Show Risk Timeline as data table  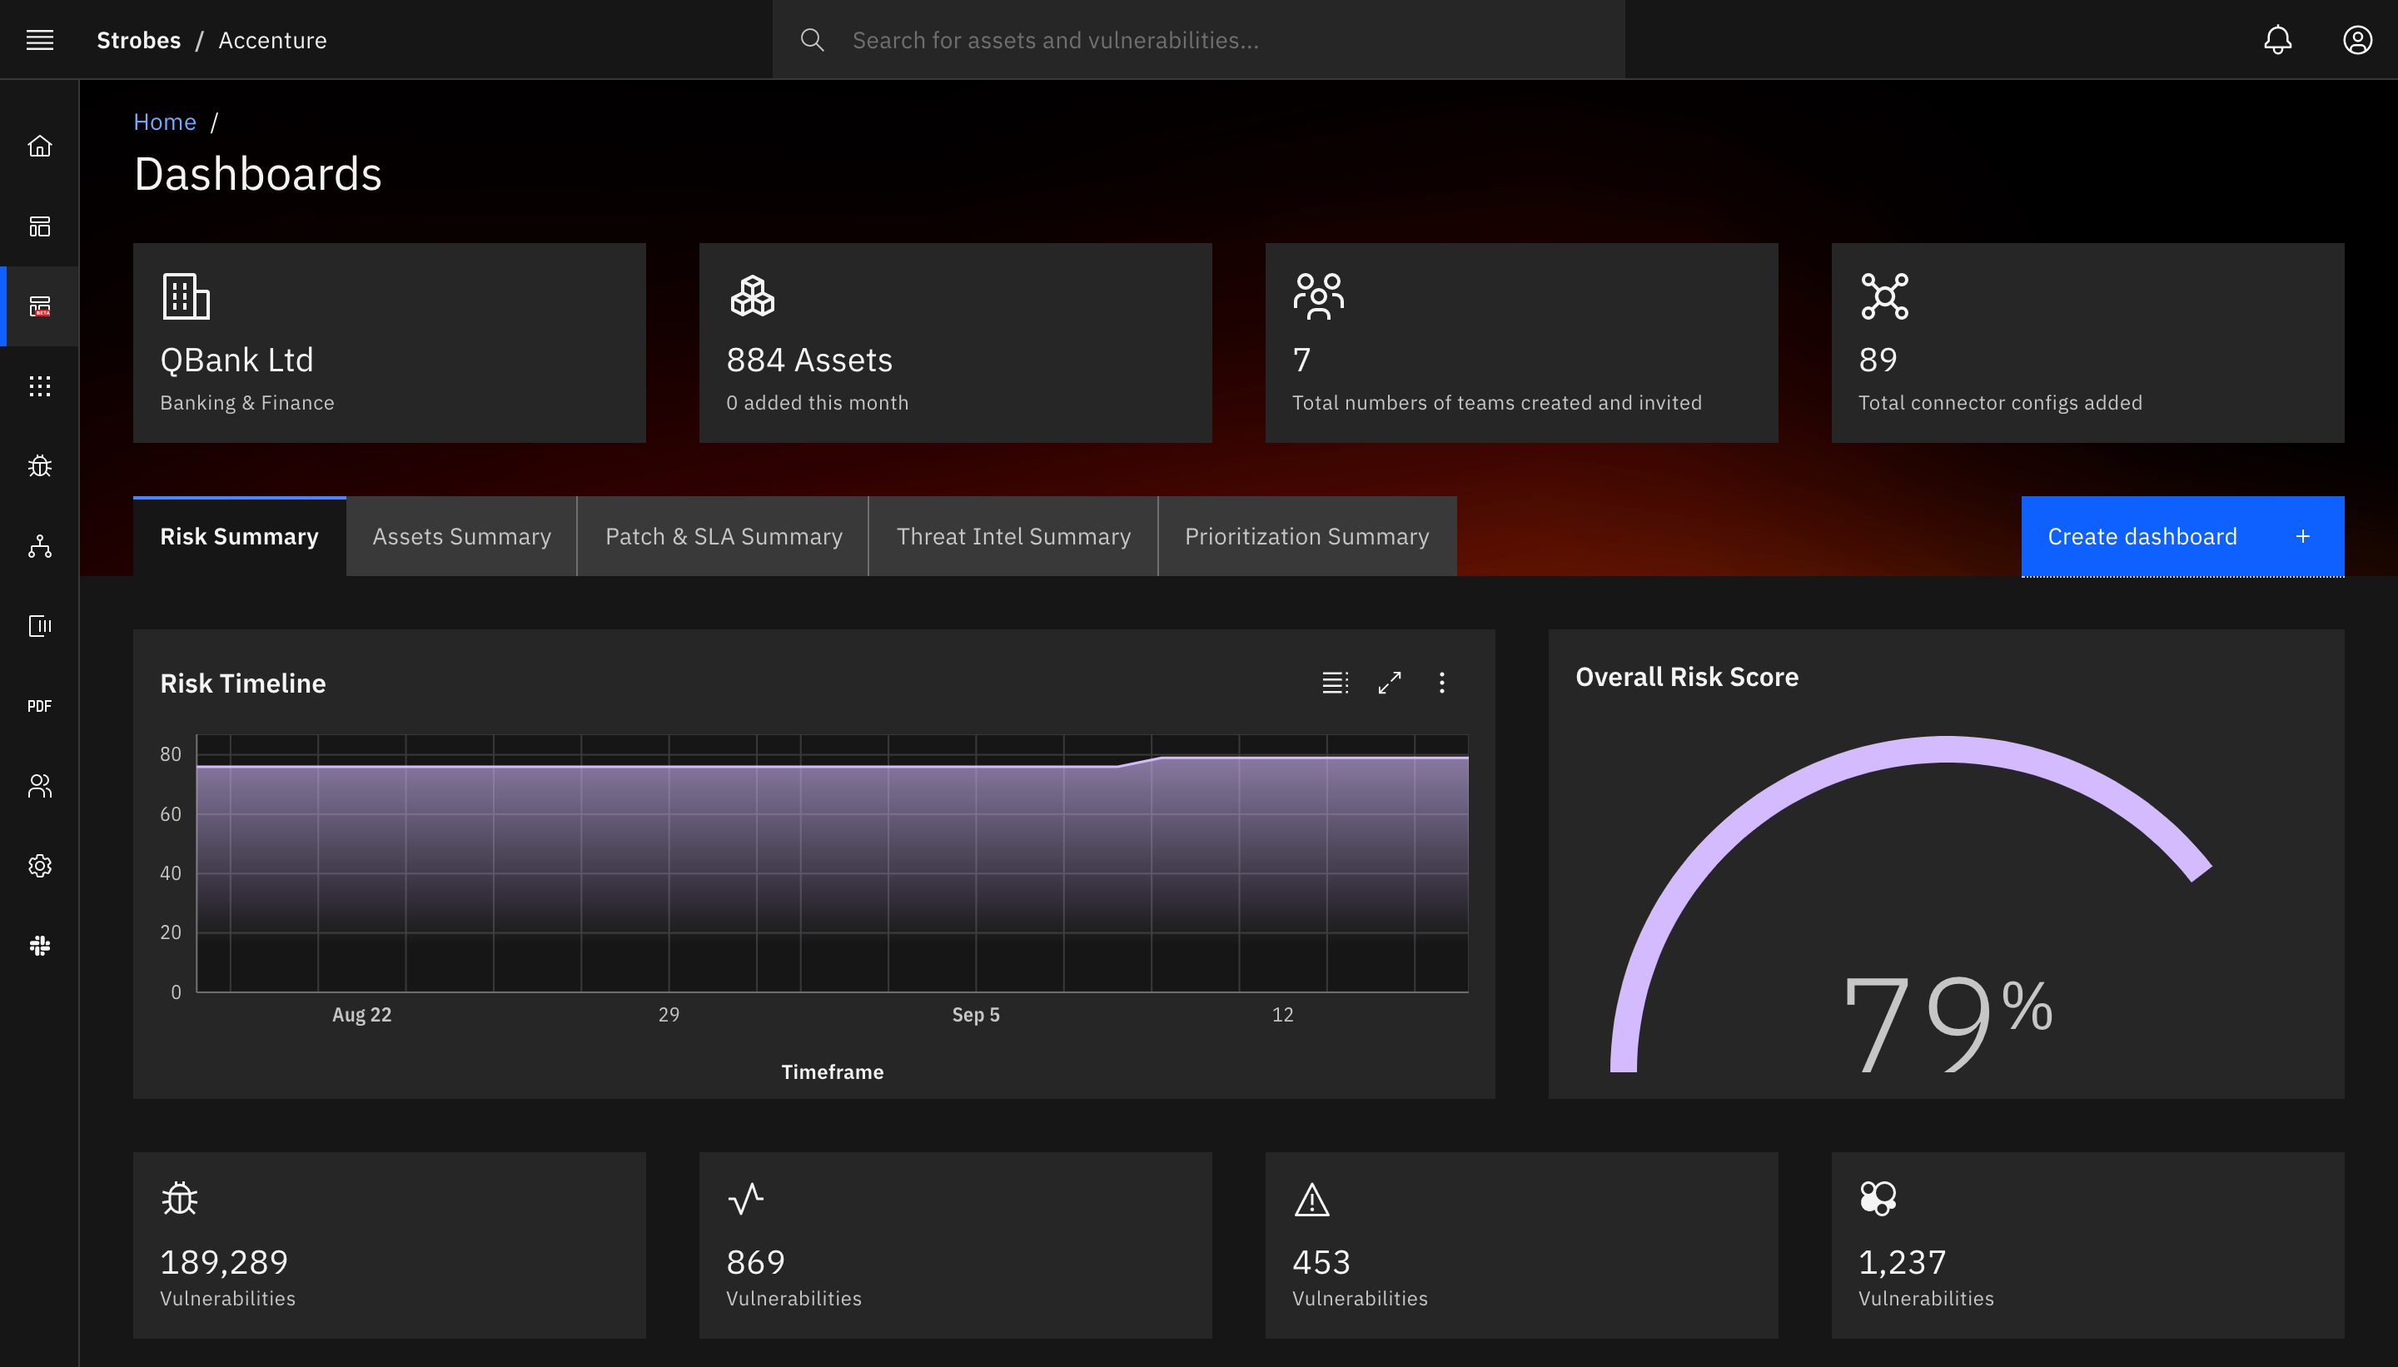[x=1336, y=683]
